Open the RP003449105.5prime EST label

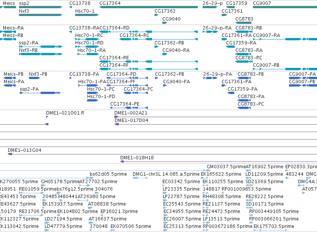[x=274, y=211]
